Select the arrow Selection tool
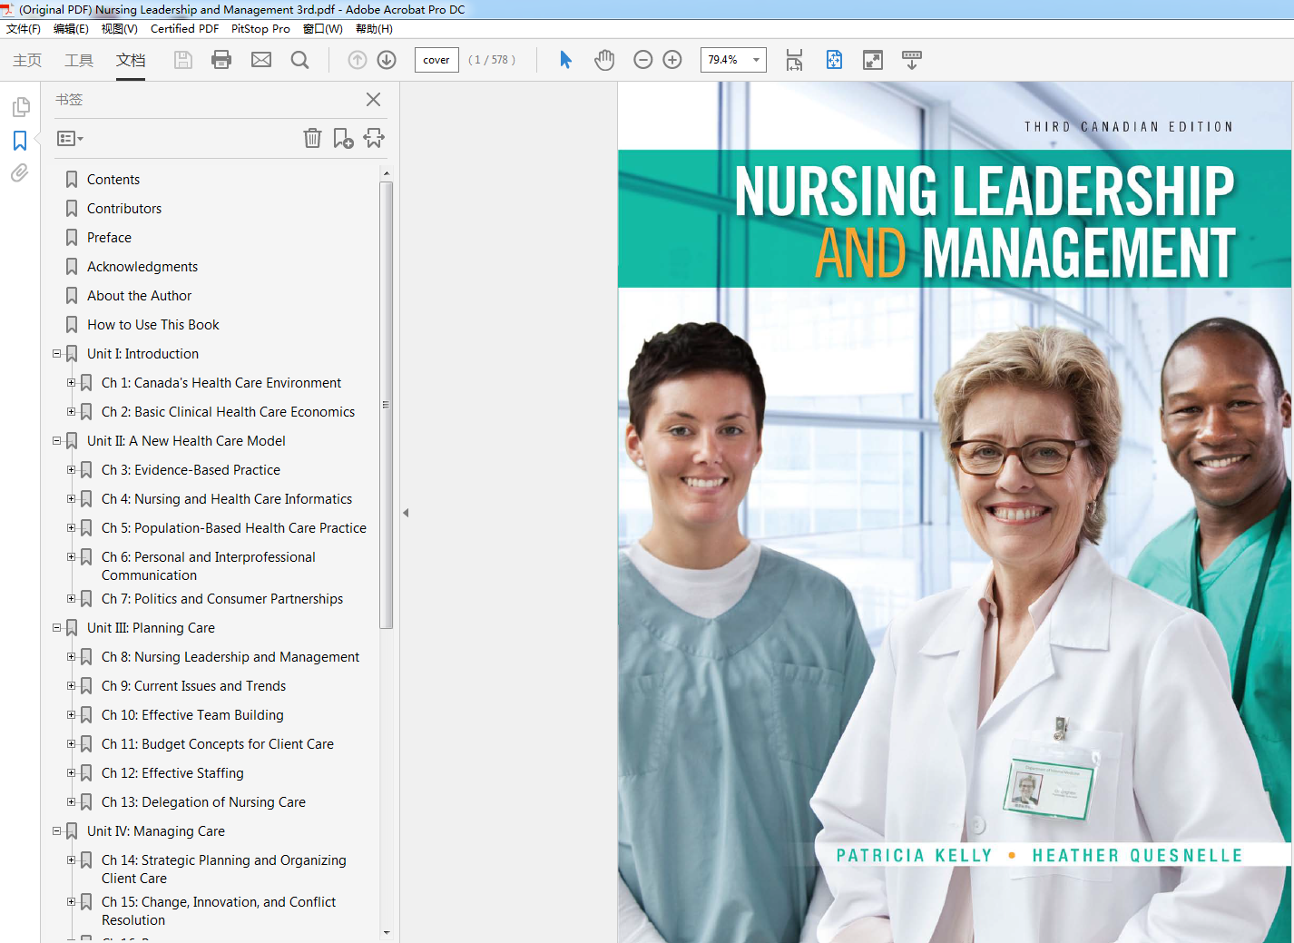The height and width of the screenshot is (943, 1294). (565, 60)
